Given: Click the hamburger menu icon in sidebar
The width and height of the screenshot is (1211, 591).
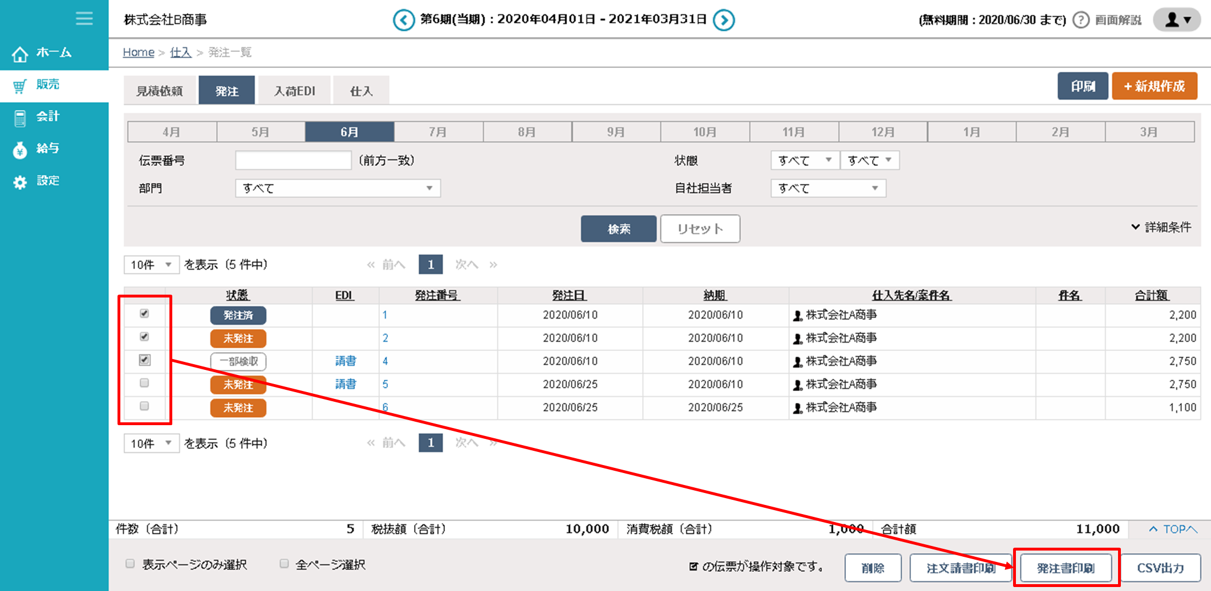Looking at the screenshot, I should tap(84, 19).
